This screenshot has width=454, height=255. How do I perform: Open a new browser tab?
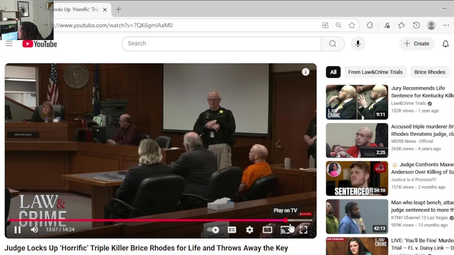tap(118, 10)
